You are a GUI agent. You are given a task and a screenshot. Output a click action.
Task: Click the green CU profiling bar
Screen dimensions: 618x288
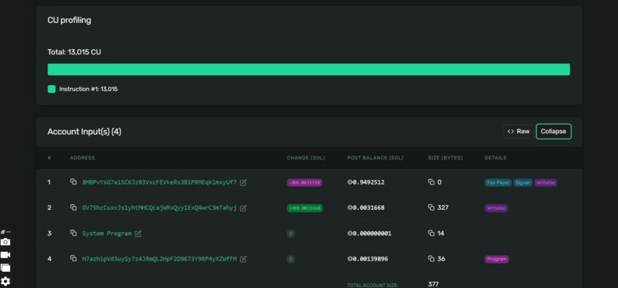click(308, 70)
